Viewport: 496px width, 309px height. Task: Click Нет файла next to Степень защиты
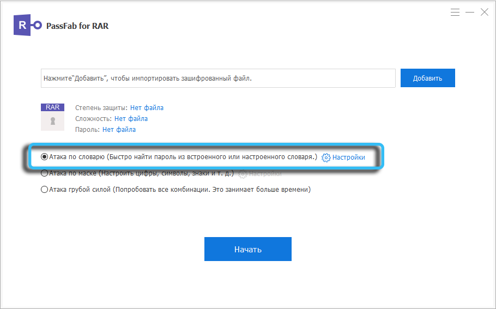pyautogui.click(x=147, y=108)
